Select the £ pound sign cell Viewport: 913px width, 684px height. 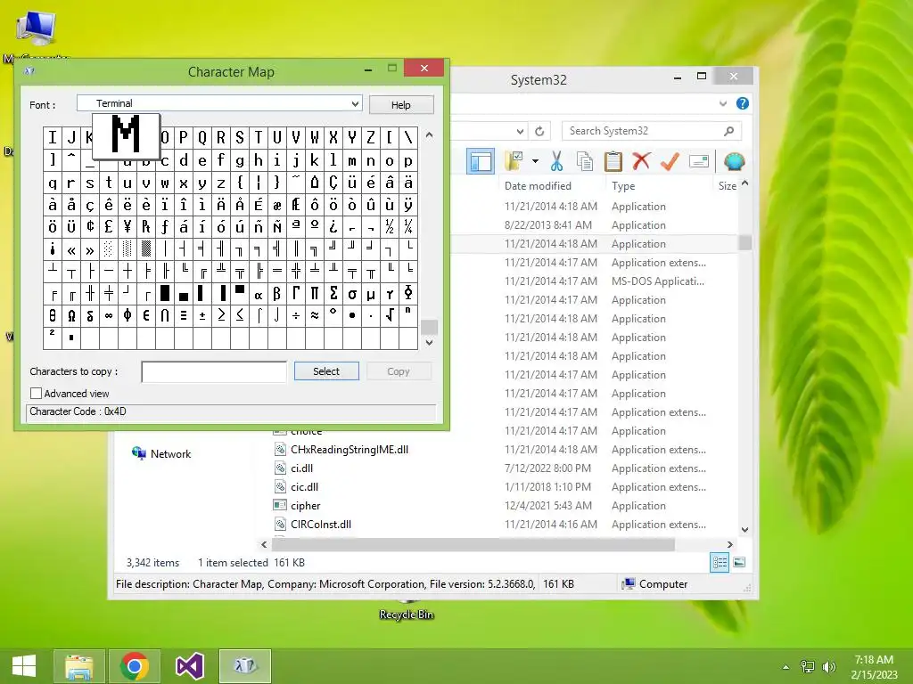click(108, 226)
